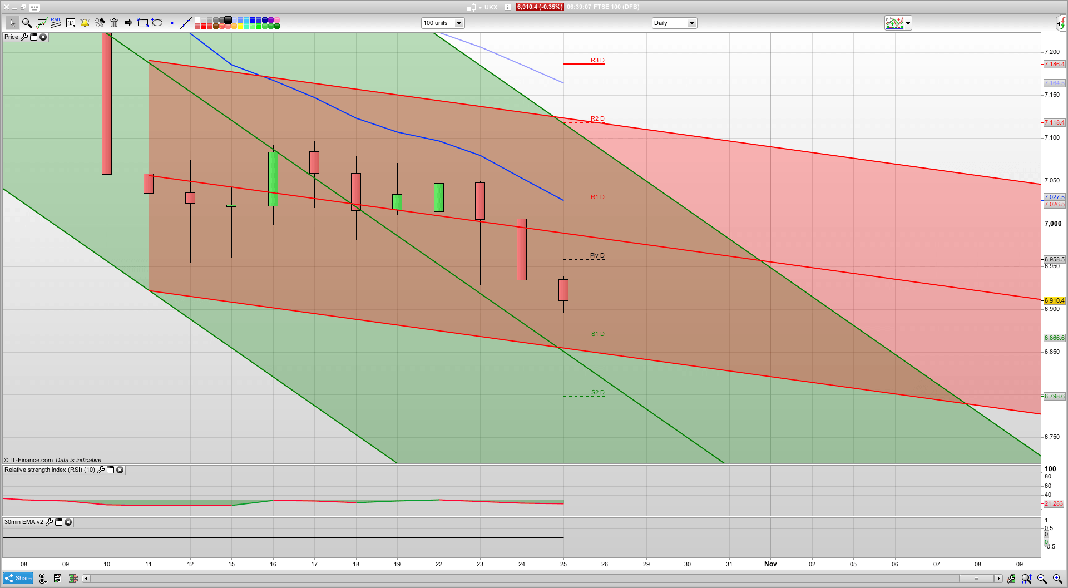Open the Price panel settings wrench
The height and width of the screenshot is (588, 1068).
(25, 37)
